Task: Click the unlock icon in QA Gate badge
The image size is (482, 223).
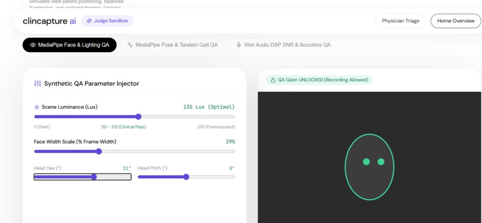Action: [273, 80]
